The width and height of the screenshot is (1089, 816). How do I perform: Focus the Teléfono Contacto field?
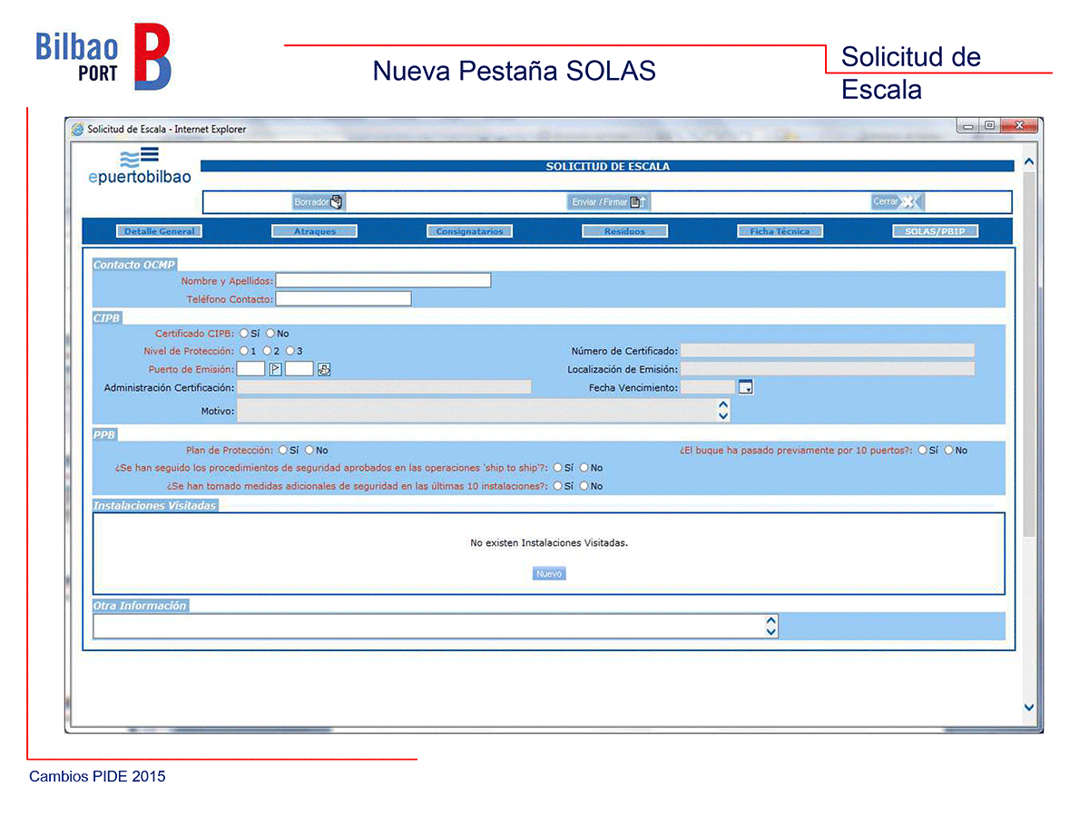[x=343, y=298]
